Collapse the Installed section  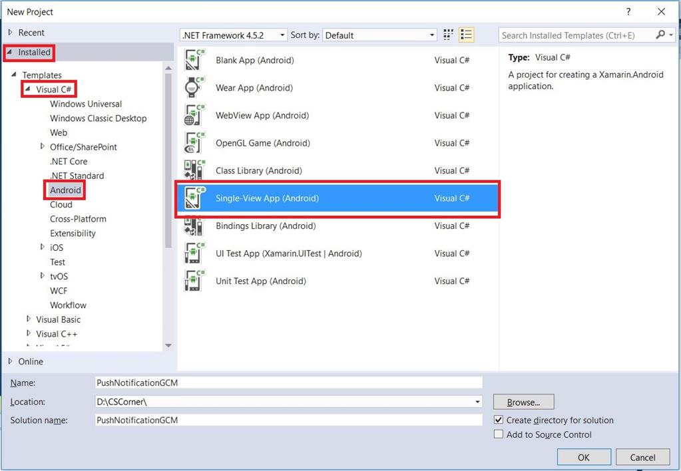9,52
